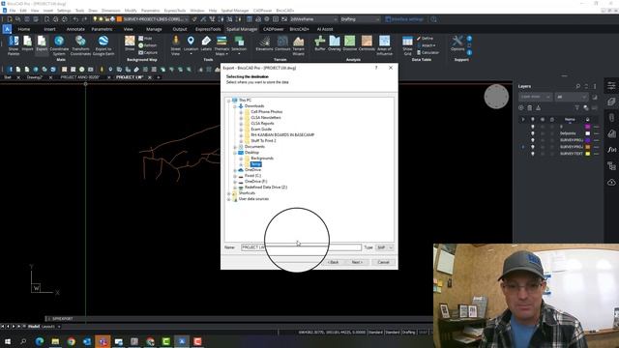This screenshot has width=619, height=348.
Task: Switch to the AI Assist ribbon tab
Action: [325, 29]
